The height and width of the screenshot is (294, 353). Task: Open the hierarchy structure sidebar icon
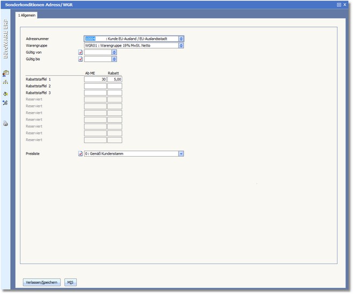(x=5, y=83)
